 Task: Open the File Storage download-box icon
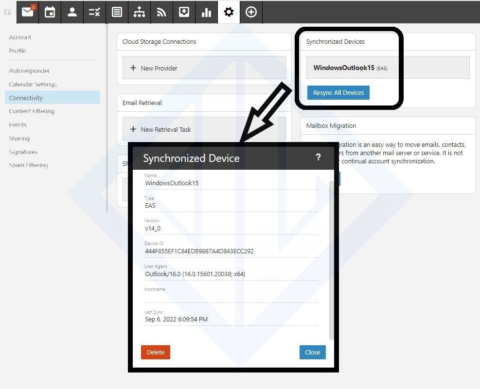tap(184, 12)
